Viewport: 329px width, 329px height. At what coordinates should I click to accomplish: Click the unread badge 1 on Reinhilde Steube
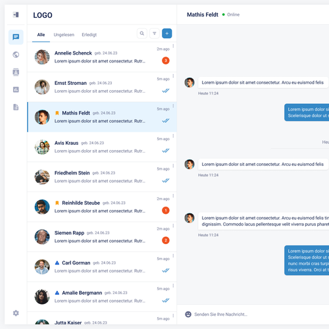pyautogui.click(x=166, y=211)
